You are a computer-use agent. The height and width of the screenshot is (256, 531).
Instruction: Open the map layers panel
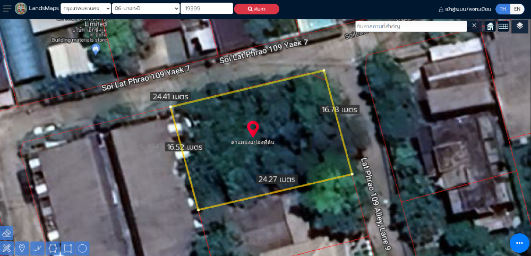click(519, 26)
